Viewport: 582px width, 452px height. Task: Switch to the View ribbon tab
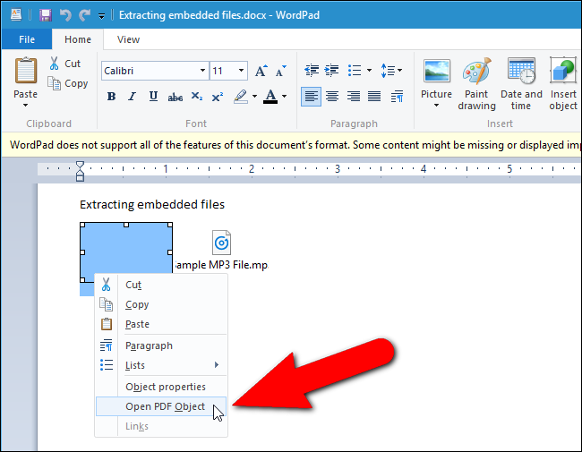pos(128,39)
